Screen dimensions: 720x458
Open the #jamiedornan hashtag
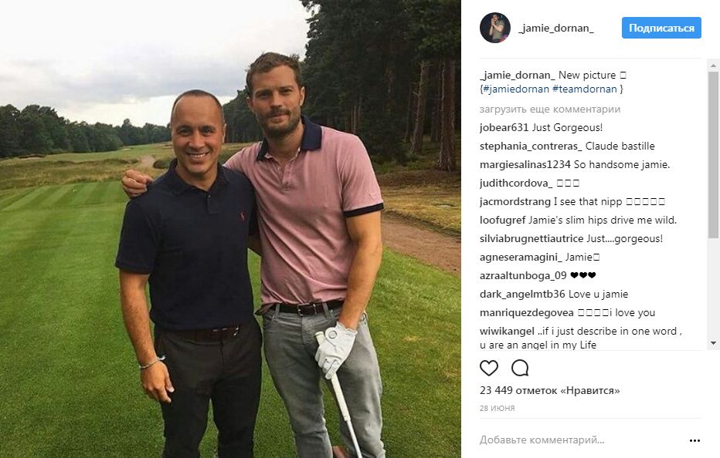(516, 89)
